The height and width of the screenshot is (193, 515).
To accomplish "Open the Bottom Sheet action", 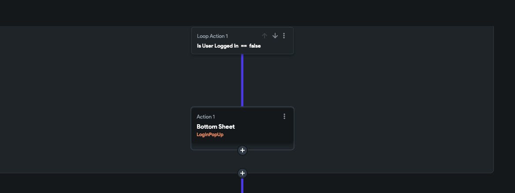I will click(x=216, y=127).
